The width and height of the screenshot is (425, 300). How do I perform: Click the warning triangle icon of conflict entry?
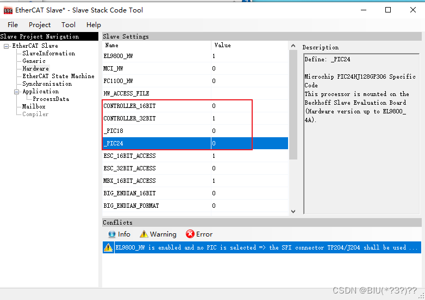click(x=108, y=247)
